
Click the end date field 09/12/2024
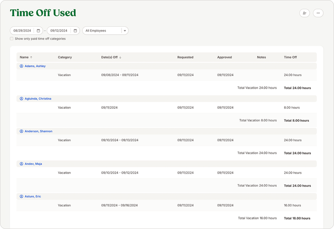[x=63, y=31]
